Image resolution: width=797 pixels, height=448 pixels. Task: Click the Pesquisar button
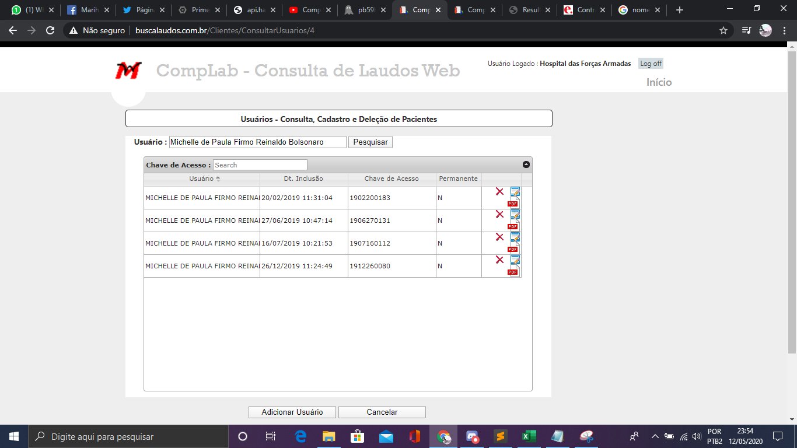(370, 142)
